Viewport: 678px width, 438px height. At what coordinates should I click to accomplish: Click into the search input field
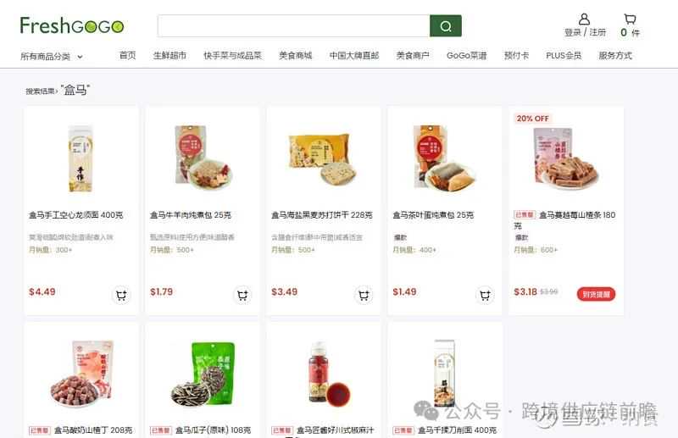(x=293, y=26)
